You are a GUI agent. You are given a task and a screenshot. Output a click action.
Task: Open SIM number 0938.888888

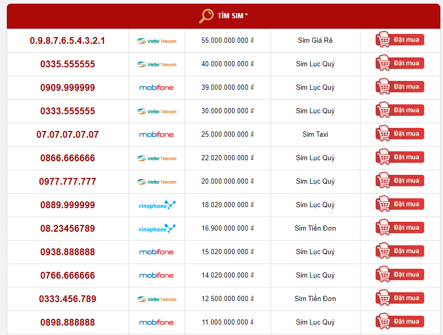[x=67, y=252]
